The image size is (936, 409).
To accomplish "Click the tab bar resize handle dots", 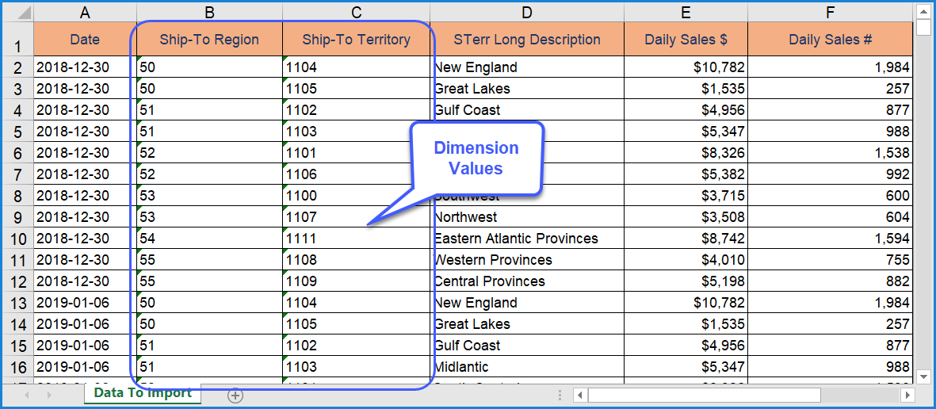I will (x=561, y=395).
